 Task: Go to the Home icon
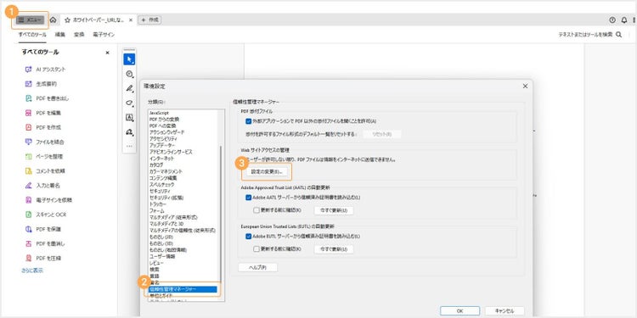coord(53,20)
